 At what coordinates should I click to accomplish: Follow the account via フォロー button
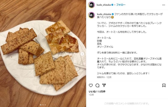point(121,5)
